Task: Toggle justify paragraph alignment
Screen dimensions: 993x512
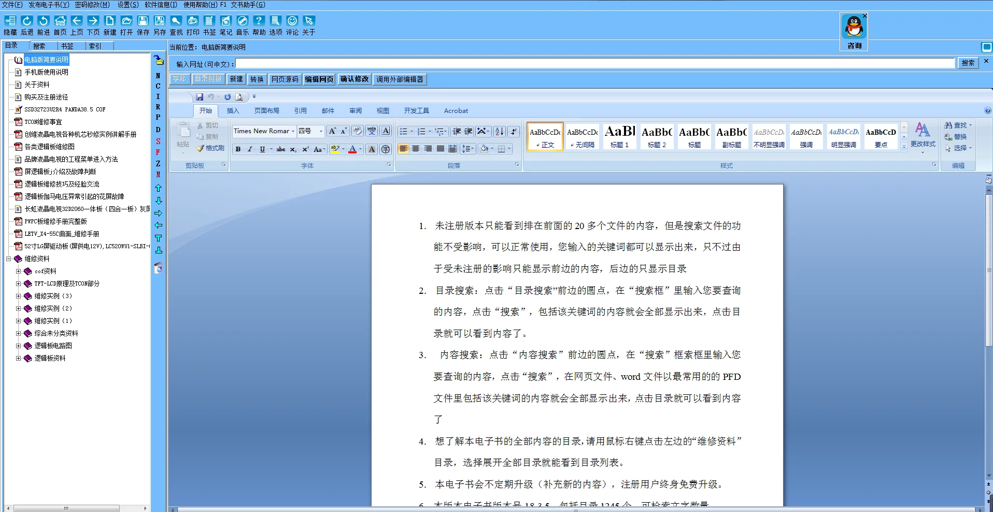Action: [441, 149]
